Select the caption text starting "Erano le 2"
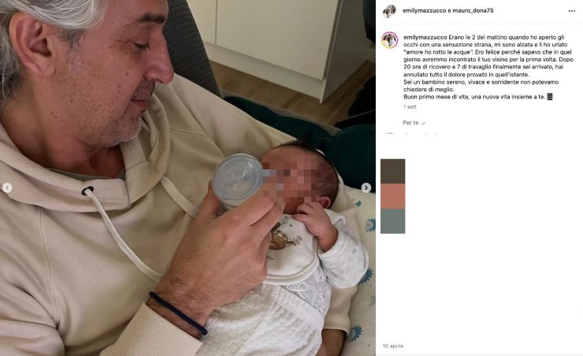This screenshot has width=583, height=356. (x=488, y=67)
